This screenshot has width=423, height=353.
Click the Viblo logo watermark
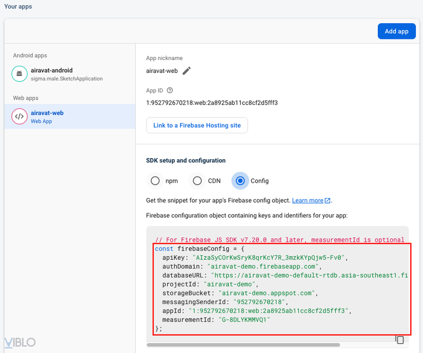click(x=19, y=342)
